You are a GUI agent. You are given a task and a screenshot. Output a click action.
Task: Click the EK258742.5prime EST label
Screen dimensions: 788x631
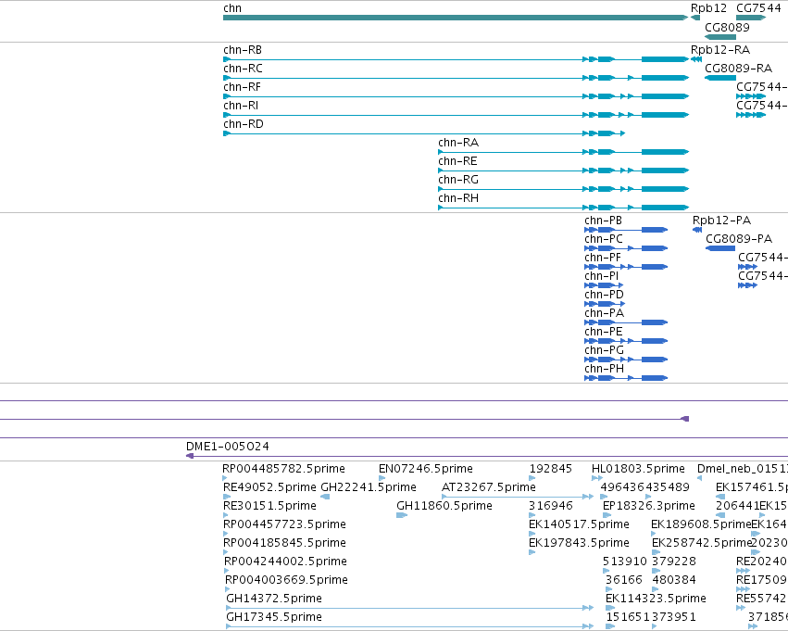pos(702,543)
